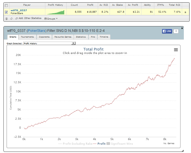
Task: Sort by the Av Stake column header
Action: click(117, 5)
